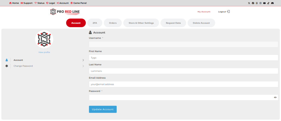Join via the Discord icon

point(272,3)
